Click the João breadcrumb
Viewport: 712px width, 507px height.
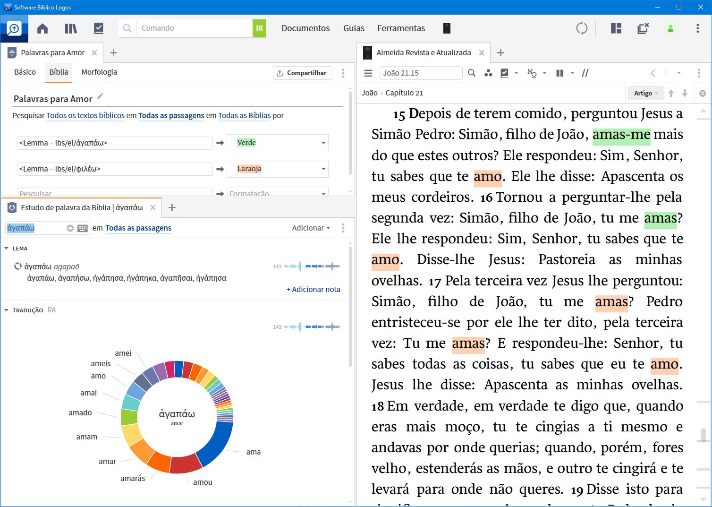370,93
